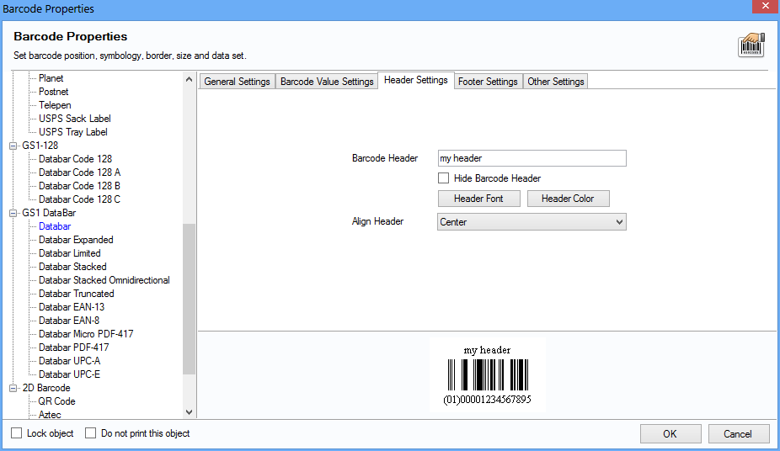Image resolution: width=780 pixels, height=451 pixels.
Task: Collapse the GS1 DataBar tree group
Action: [x=13, y=213]
